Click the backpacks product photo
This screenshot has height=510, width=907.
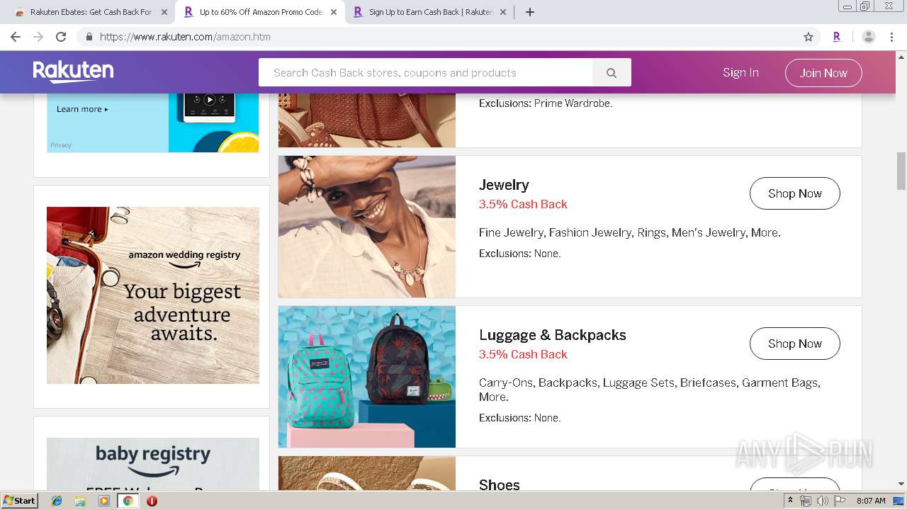point(367,377)
